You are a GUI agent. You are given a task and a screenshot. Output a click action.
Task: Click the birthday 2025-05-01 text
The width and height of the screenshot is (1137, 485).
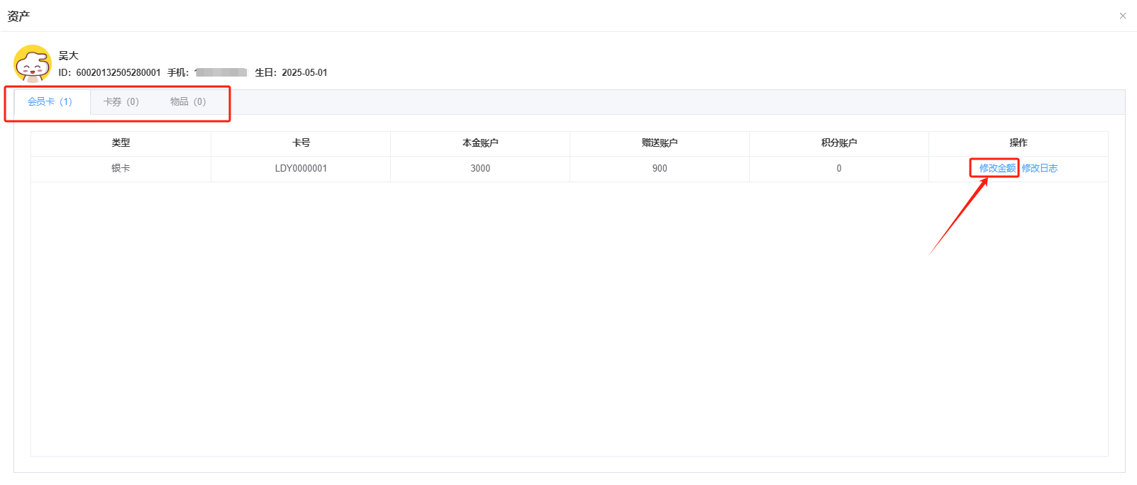pyautogui.click(x=304, y=72)
